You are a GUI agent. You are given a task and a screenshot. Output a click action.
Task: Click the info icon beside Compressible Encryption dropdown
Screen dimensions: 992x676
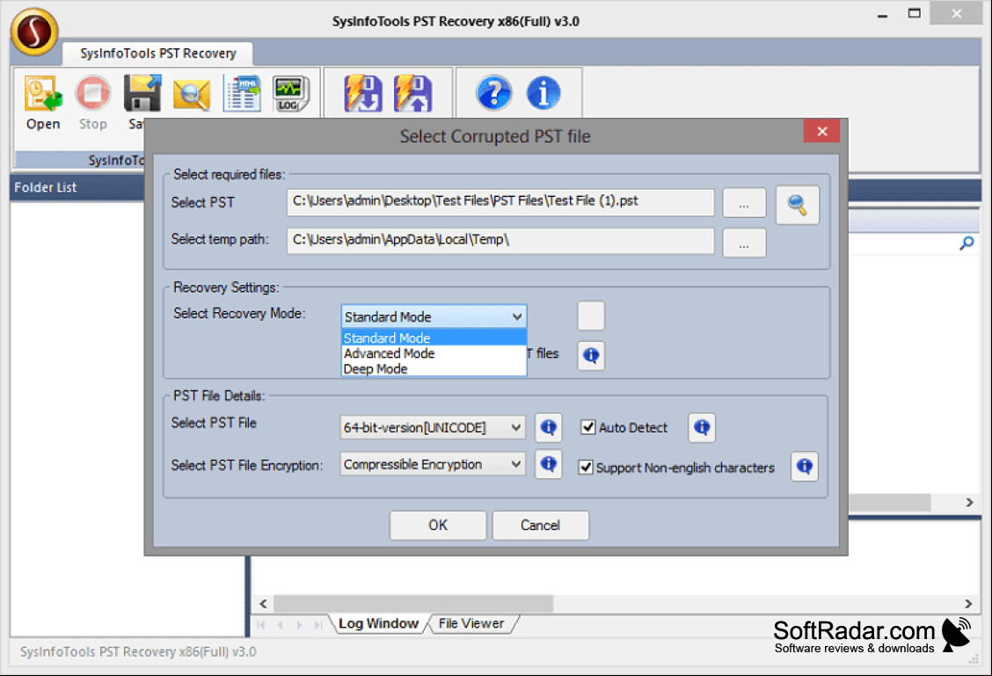point(549,465)
